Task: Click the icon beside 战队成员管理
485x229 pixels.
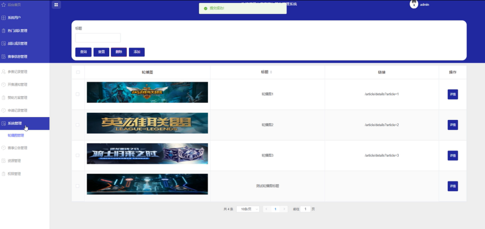Action: click(x=4, y=43)
